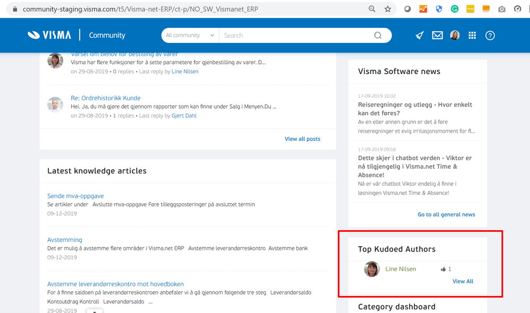Viewport: 530px width, 313px height.
Task: Bookmark the page with the star icon
Action: [x=388, y=9]
